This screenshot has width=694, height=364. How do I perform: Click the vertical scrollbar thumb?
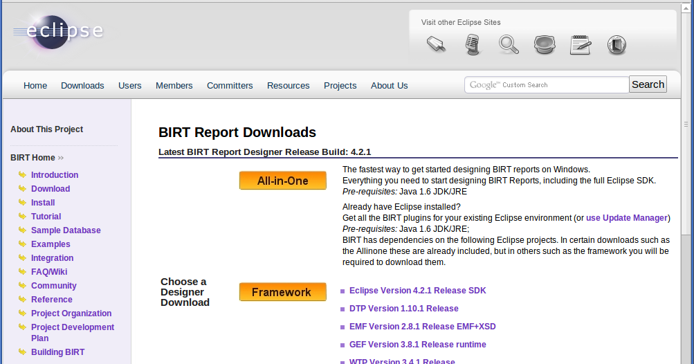[x=686, y=125]
